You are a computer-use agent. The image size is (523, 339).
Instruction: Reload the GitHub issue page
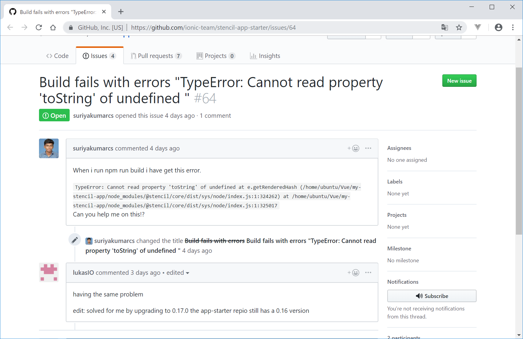(x=39, y=27)
